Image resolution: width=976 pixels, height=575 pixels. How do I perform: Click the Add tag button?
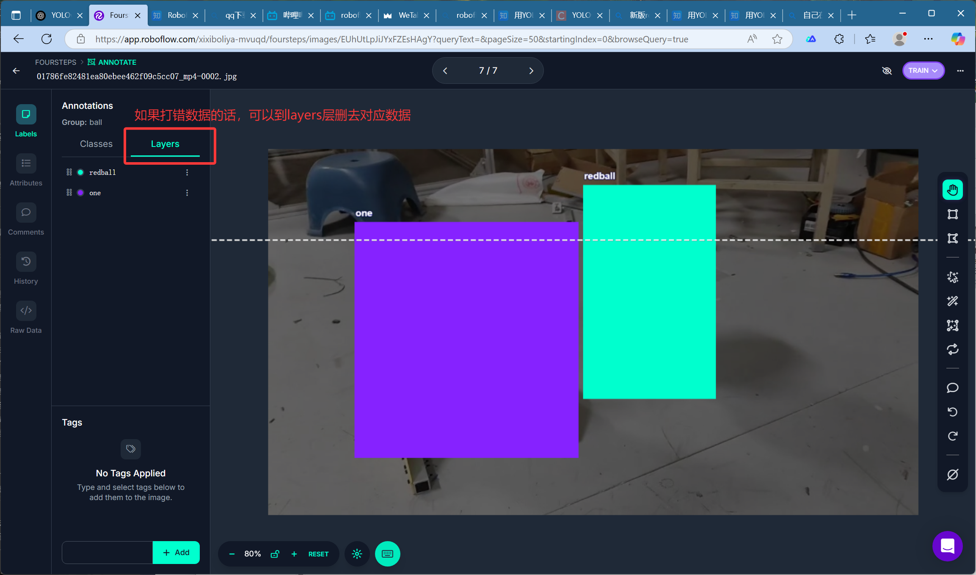click(176, 553)
